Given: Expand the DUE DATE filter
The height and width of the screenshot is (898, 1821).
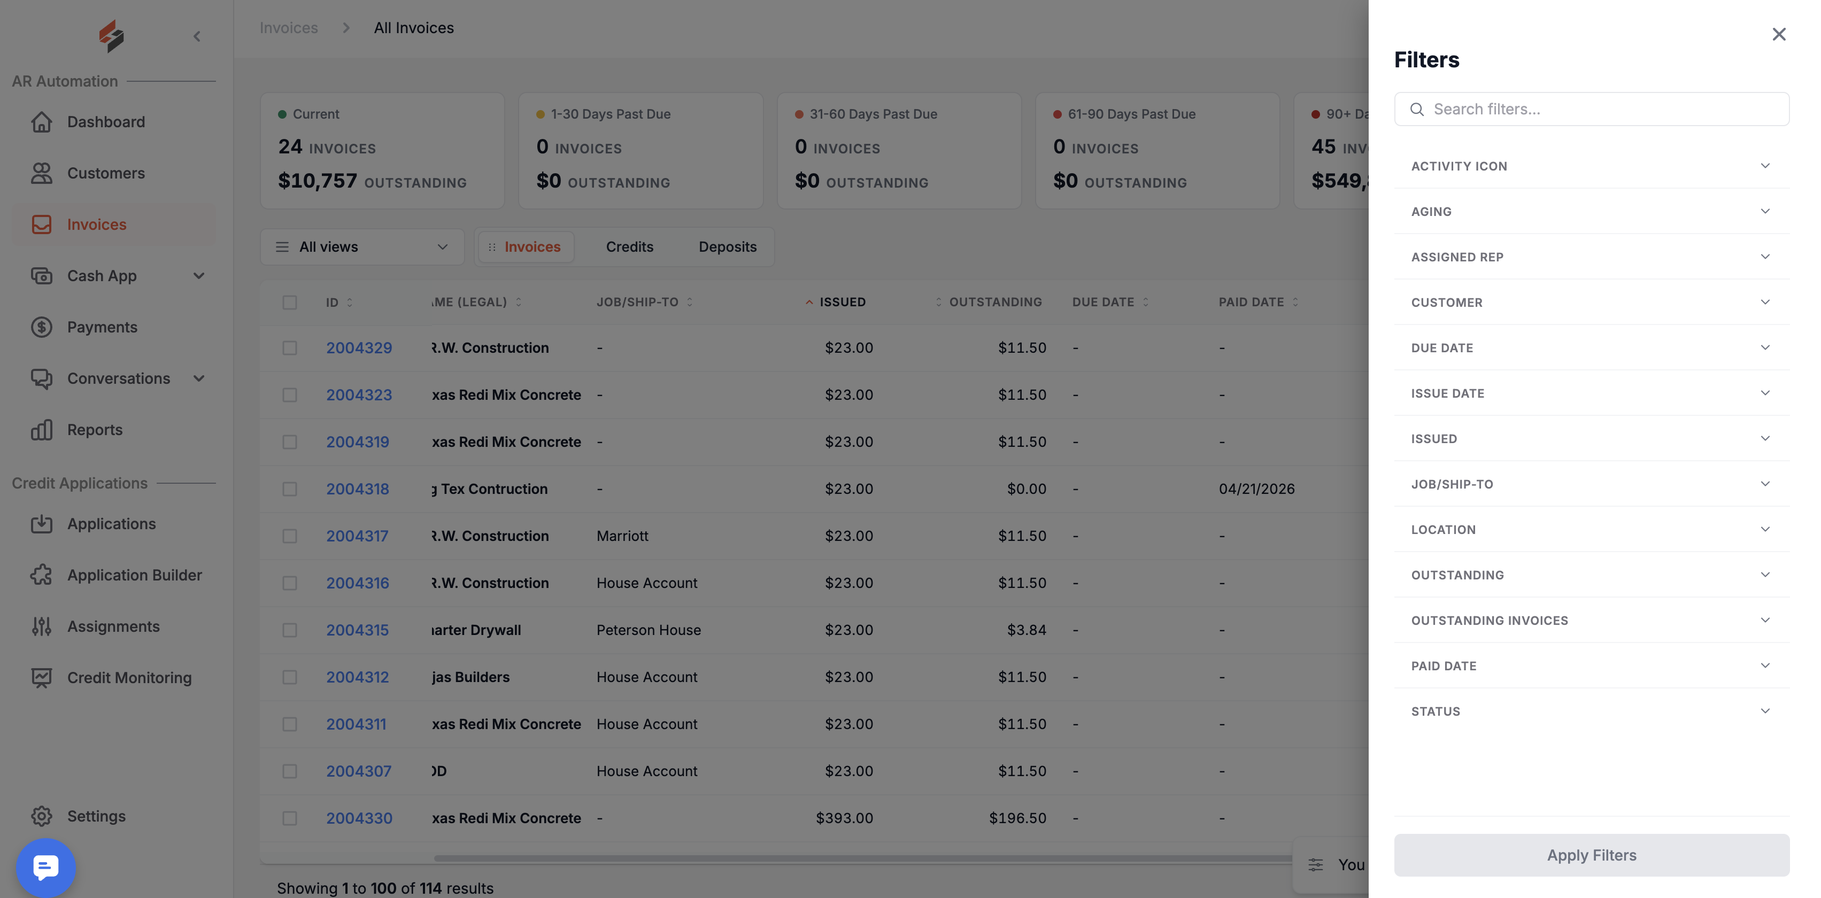Looking at the screenshot, I should tap(1591, 347).
